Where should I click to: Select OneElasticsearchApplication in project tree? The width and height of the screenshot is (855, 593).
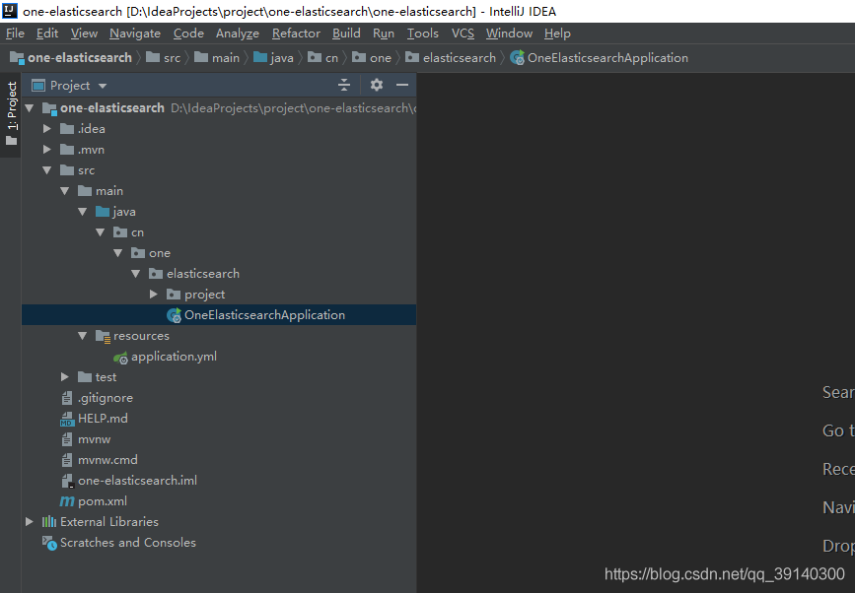[x=264, y=315]
